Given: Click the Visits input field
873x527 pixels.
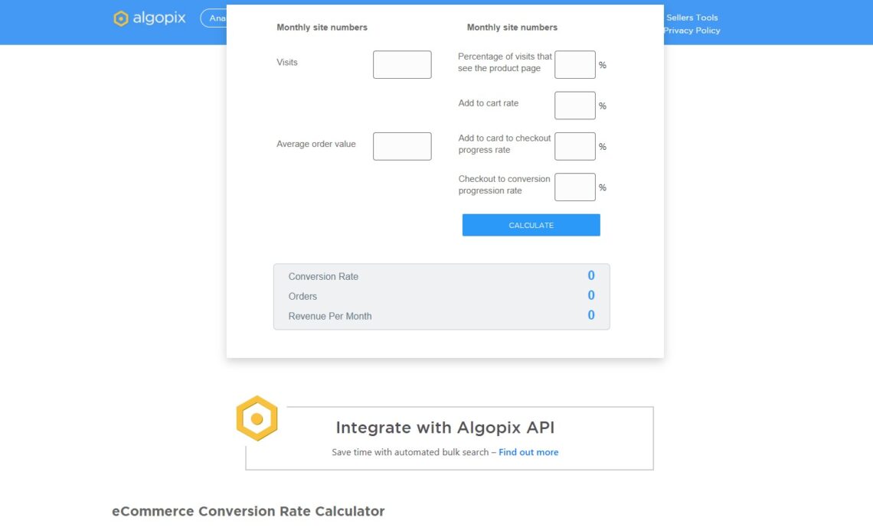Looking at the screenshot, I should [x=402, y=64].
